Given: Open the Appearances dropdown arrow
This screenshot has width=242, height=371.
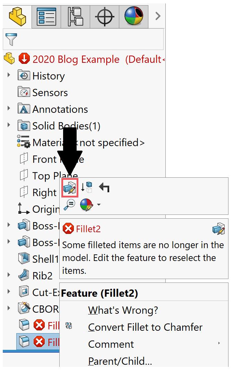Looking at the screenshot, I should [x=99, y=205].
